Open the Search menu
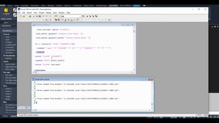The width and height of the screenshot is (219, 123). click(29, 13)
